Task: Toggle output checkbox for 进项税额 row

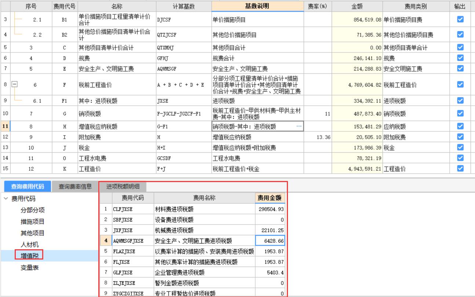Action: tap(460, 101)
